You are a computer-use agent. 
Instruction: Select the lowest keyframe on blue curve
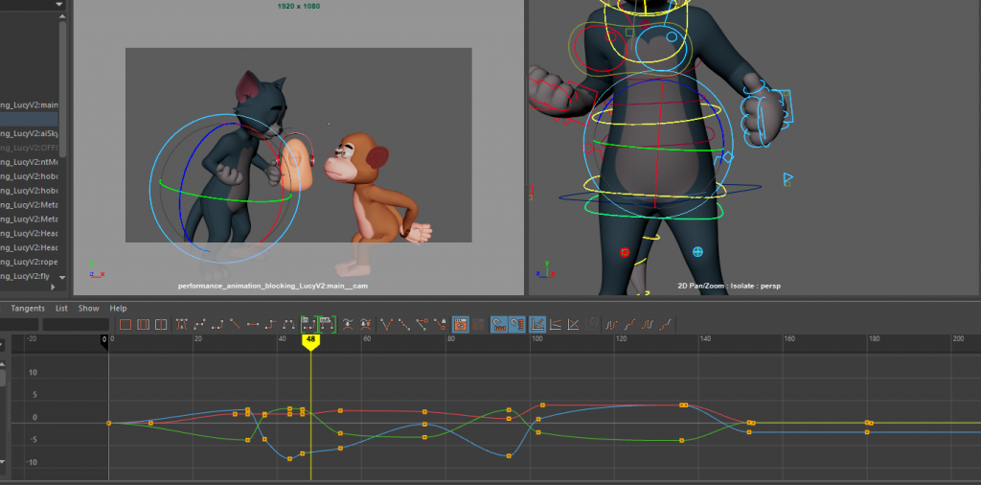[x=289, y=459]
